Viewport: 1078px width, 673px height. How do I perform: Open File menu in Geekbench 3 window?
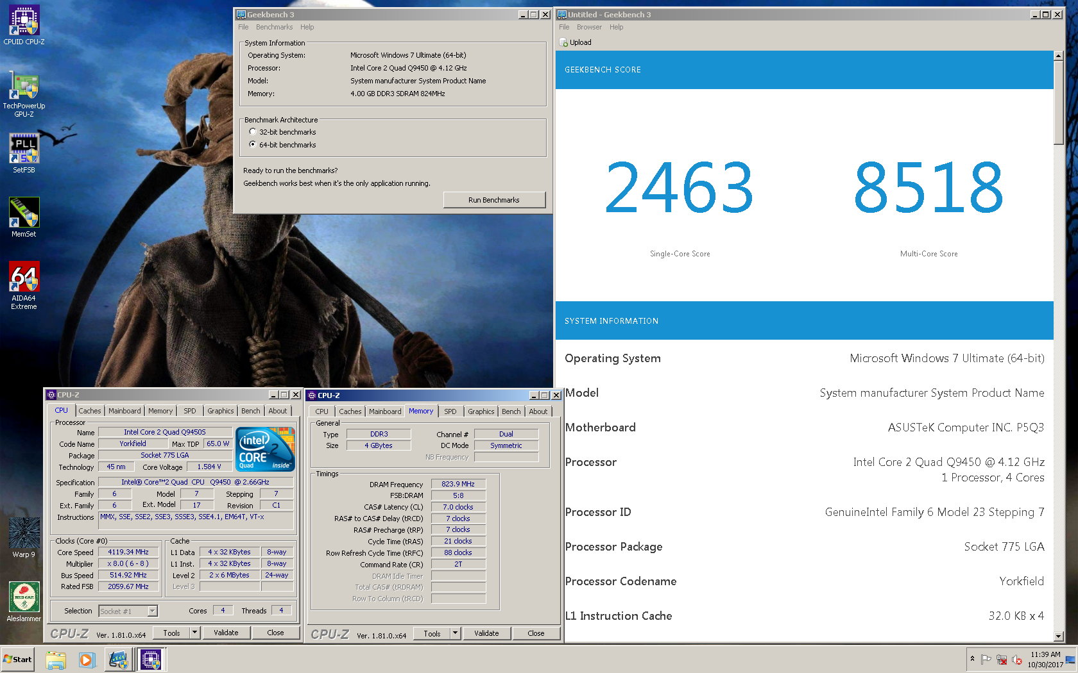(243, 27)
